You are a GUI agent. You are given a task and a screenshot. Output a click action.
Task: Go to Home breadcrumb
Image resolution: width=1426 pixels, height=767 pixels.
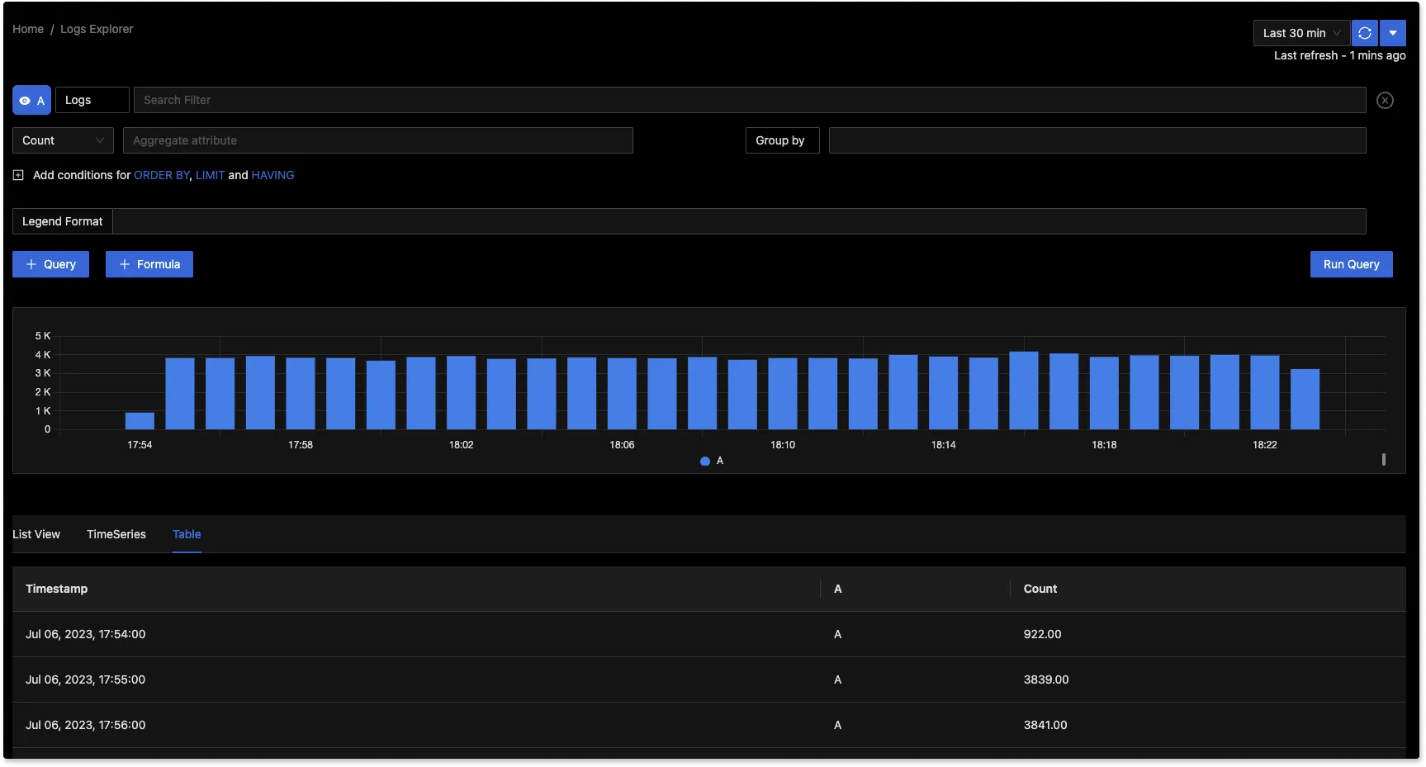click(x=28, y=29)
